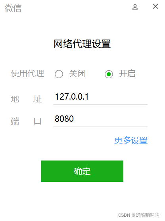Click the CSDN watermark text
Viewport: 165px width, 221px height.
138,215
